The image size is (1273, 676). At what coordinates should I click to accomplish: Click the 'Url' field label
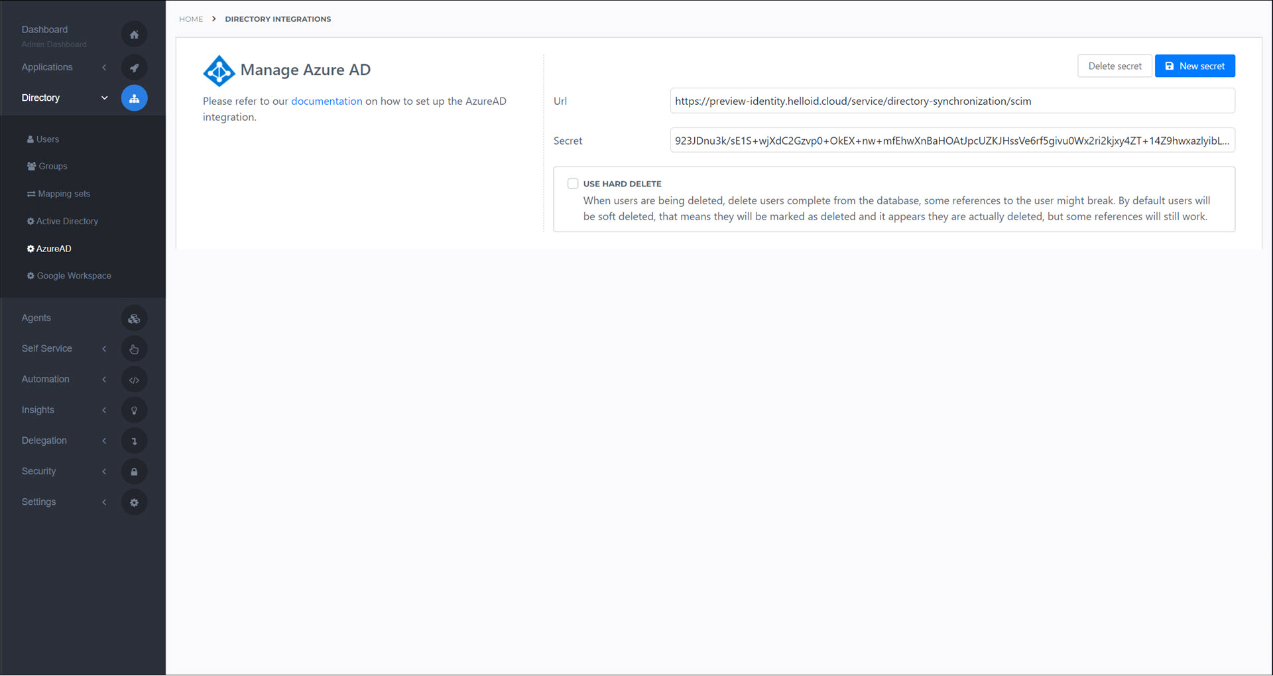point(560,101)
